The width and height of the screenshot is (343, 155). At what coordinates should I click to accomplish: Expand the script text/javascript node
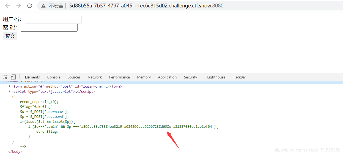tap(10, 91)
